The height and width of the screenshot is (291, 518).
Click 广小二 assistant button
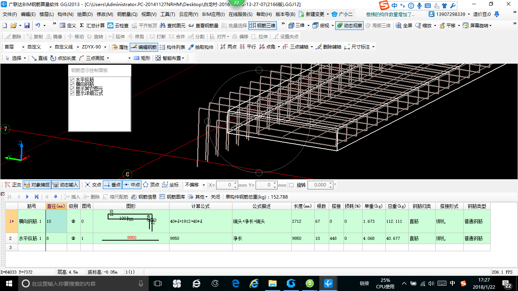(x=342, y=14)
